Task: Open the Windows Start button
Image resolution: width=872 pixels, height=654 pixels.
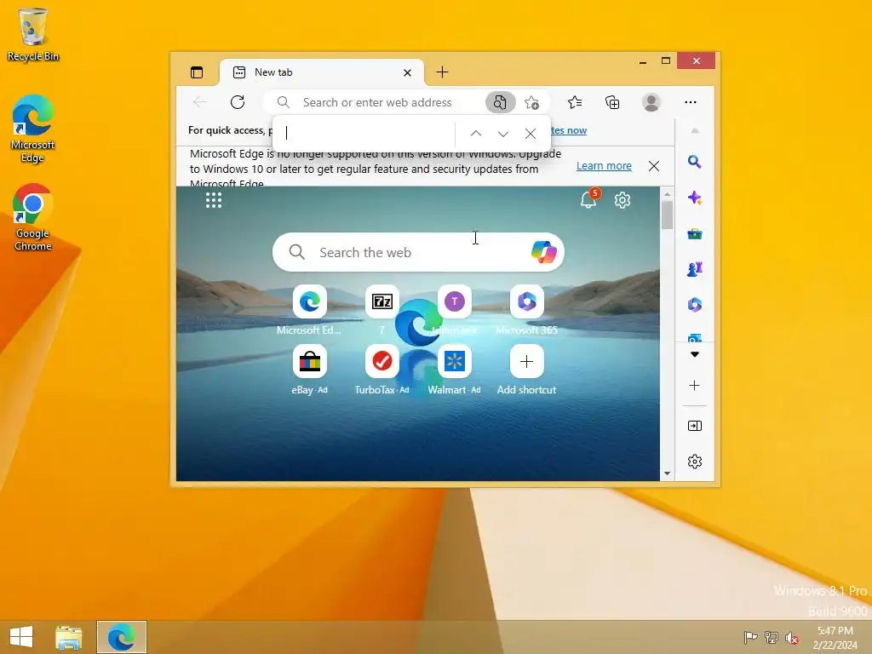Action: pyautogui.click(x=21, y=637)
